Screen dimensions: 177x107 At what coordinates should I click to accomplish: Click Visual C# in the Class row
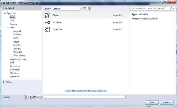[117, 15]
